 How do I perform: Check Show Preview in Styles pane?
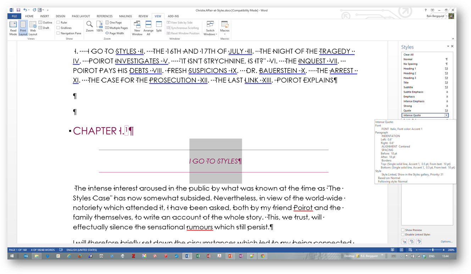coord(403,230)
